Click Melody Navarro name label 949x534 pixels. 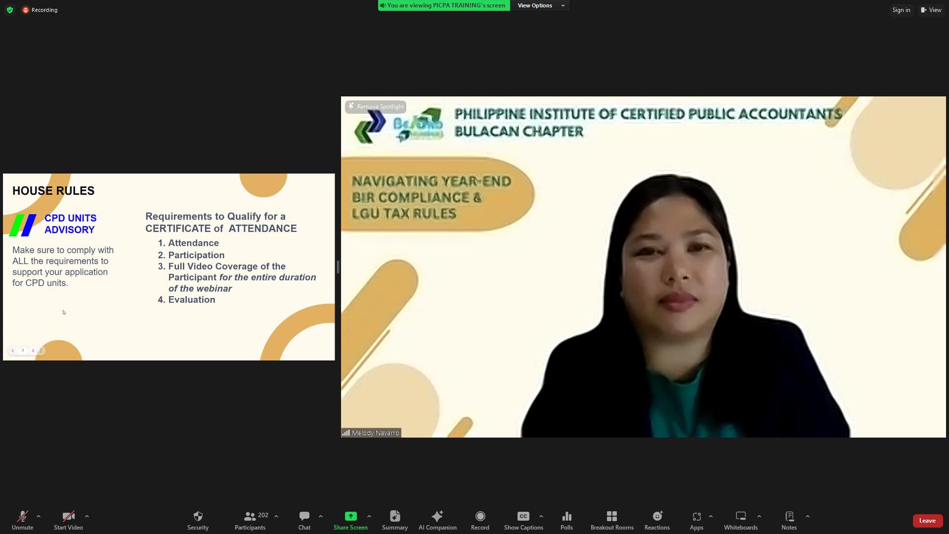[371, 433]
